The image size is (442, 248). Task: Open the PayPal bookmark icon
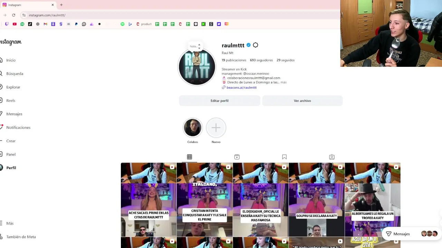(76, 24)
